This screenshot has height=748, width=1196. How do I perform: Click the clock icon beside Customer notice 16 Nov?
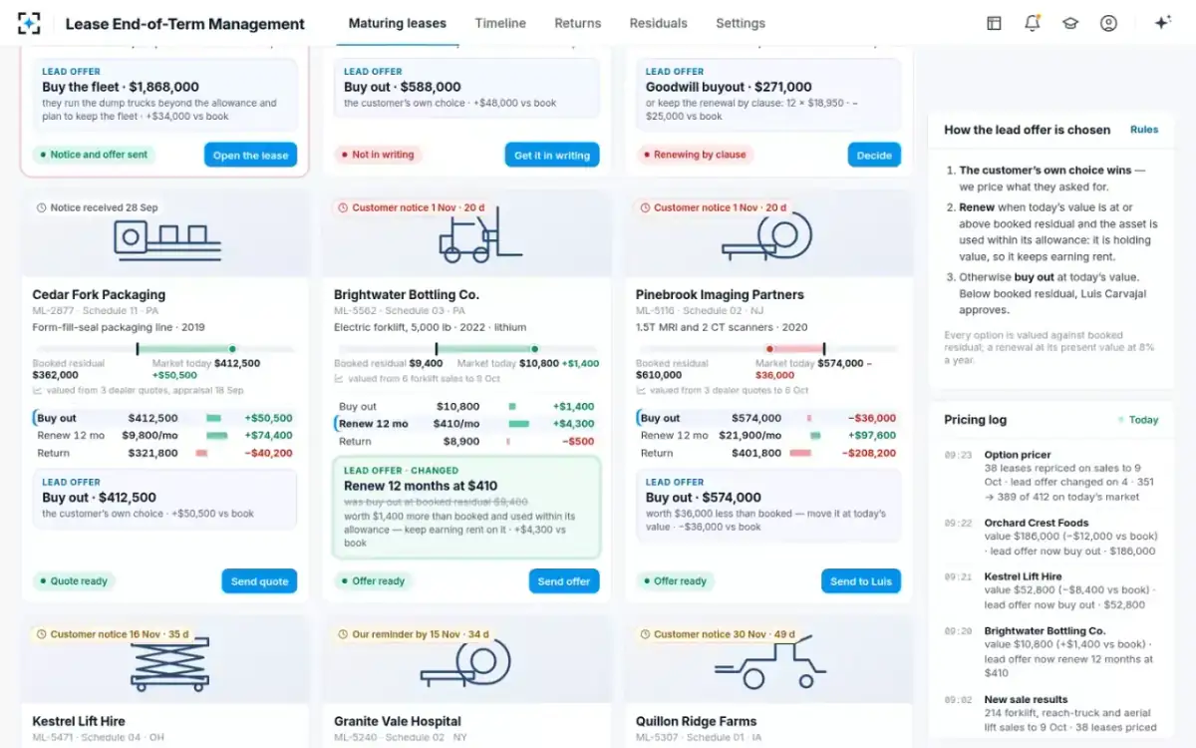[41, 633]
